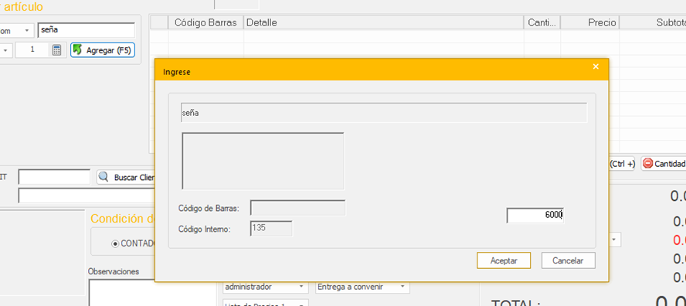The height and width of the screenshot is (306, 686).
Task: Click the Código de Barras field in dialog
Action: 298,208
